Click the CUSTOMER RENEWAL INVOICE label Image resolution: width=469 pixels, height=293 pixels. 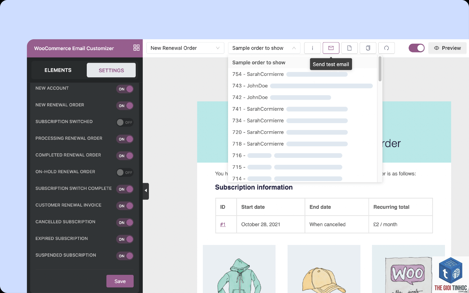coord(69,205)
